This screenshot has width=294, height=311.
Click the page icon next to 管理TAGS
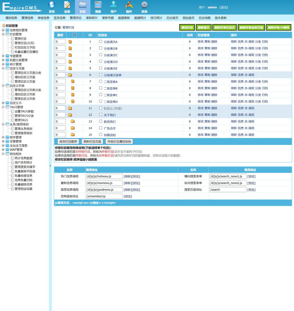coord(12,120)
